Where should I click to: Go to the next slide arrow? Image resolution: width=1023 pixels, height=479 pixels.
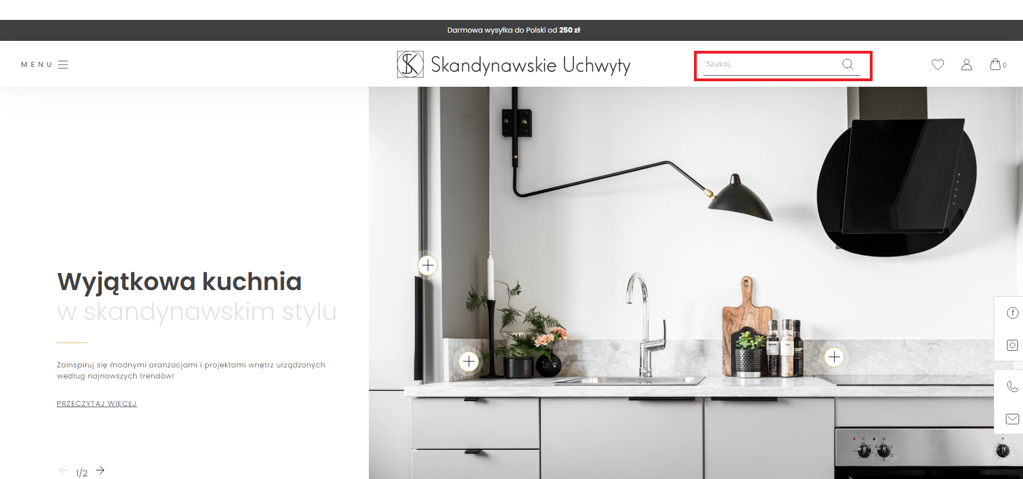(100, 470)
